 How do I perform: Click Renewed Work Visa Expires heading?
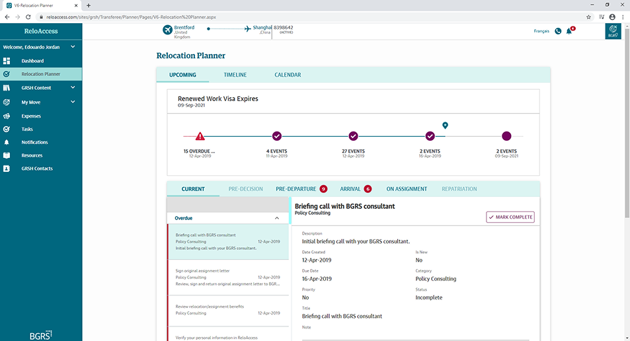(x=217, y=98)
